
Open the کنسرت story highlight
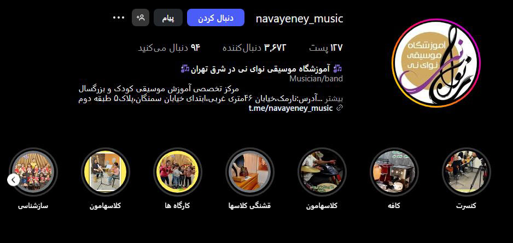pos(466,172)
